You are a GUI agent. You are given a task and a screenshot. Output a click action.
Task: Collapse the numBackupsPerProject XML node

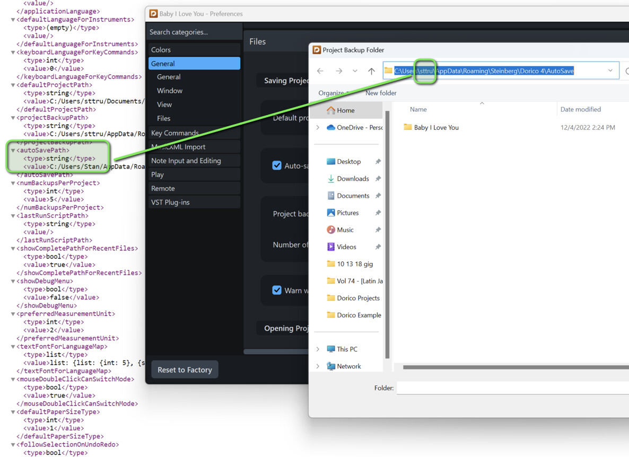click(13, 183)
